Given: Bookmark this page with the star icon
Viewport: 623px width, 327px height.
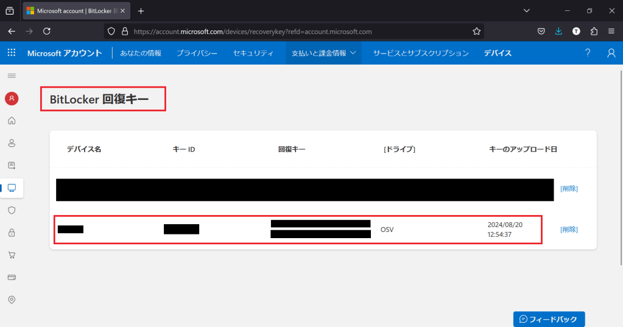Looking at the screenshot, I should (477, 32).
